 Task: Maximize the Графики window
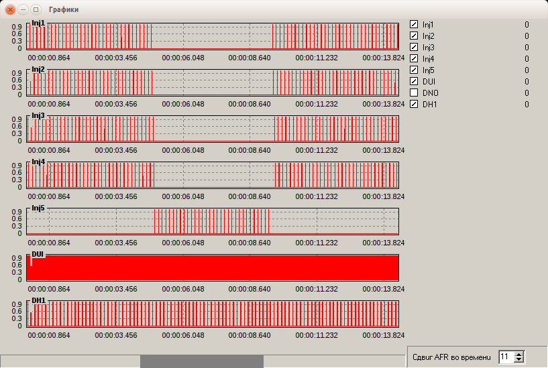coord(36,9)
